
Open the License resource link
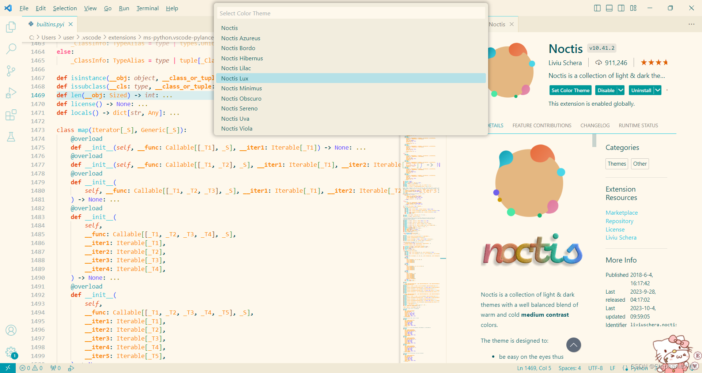615,230
